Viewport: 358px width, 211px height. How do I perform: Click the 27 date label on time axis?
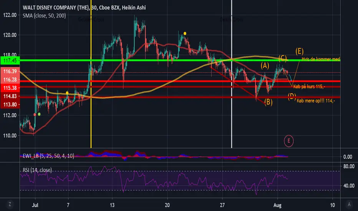pyautogui.click(x=222, y=205)
